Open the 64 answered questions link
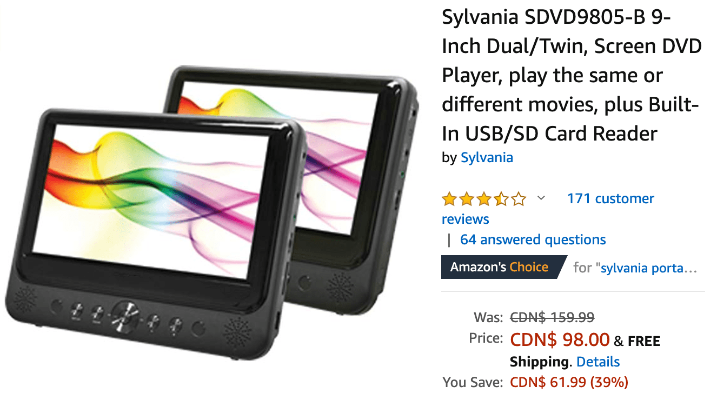Viewport: 717px width, 400px height. point(533,239)
